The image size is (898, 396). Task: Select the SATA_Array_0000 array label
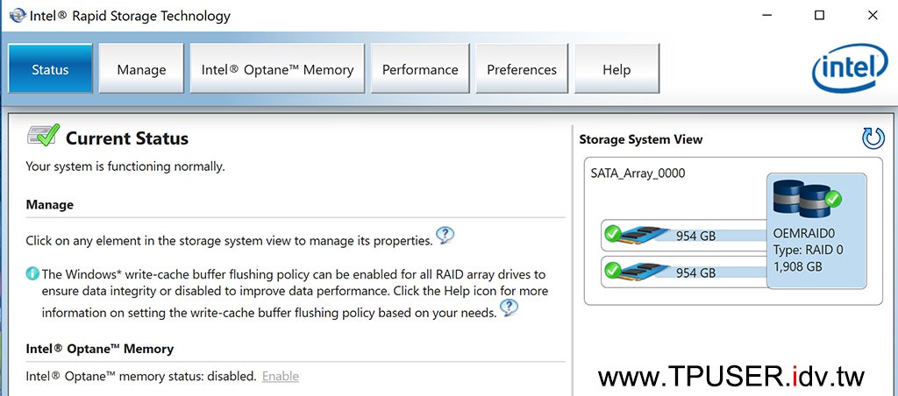[638, 173]
